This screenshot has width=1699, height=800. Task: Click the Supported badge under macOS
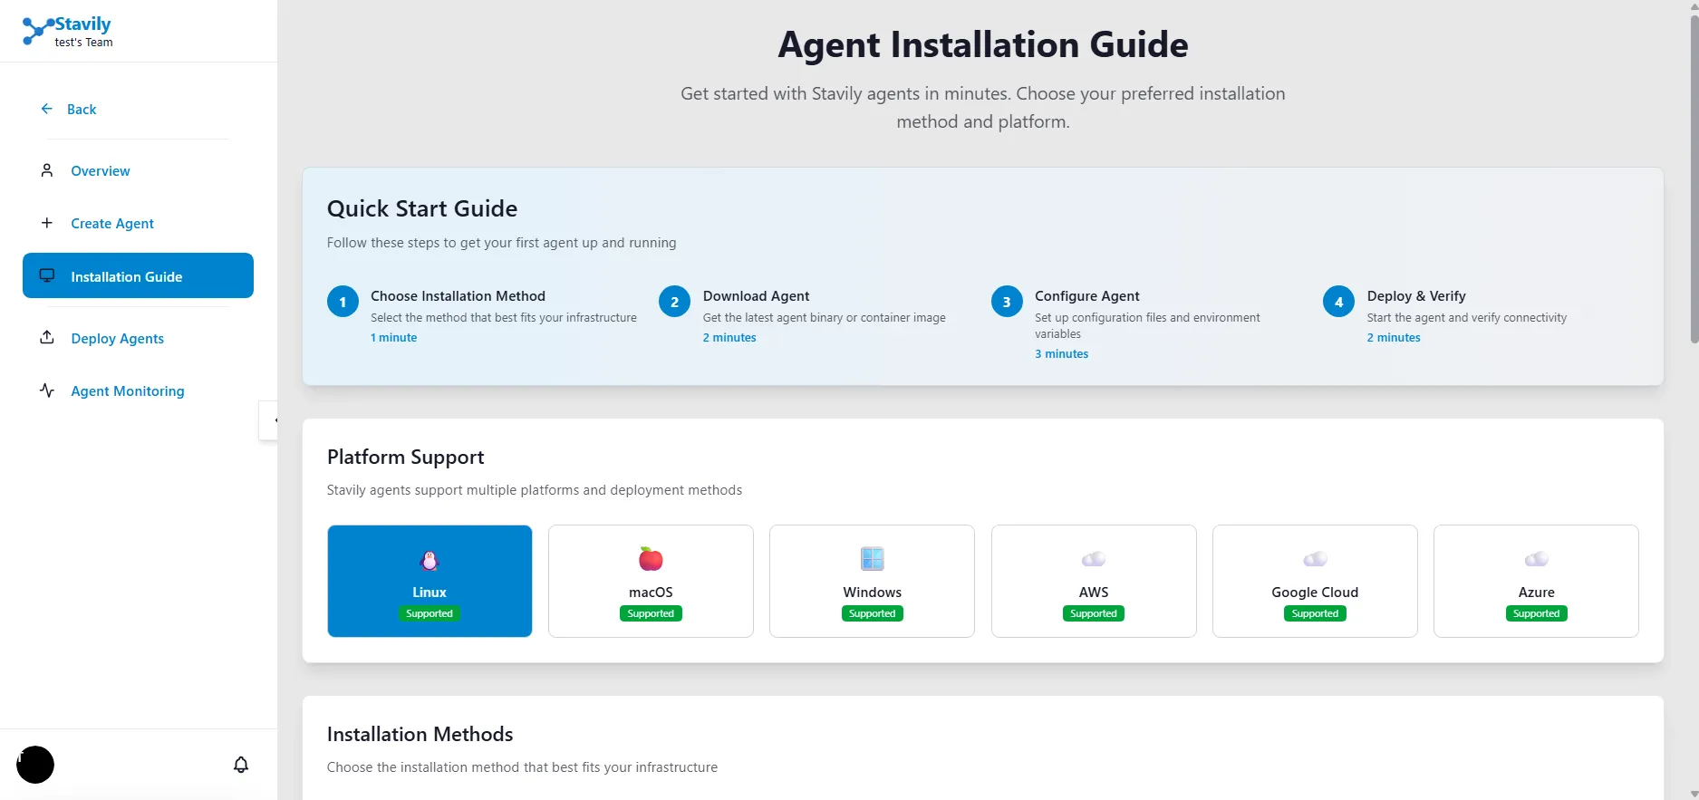pos(651,613)
